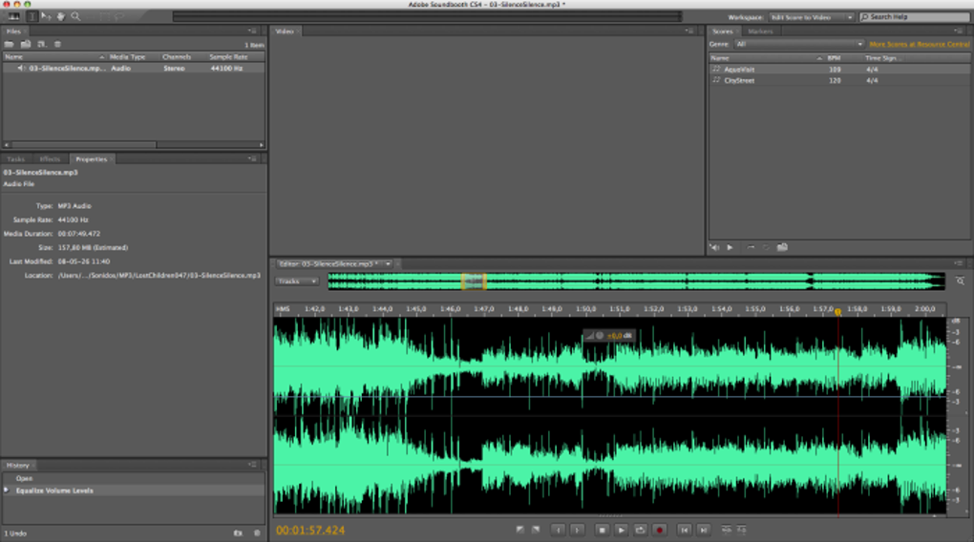Play the score preview in the Scores panel
This screenshot has height=542, width=974.
(730, 247)
